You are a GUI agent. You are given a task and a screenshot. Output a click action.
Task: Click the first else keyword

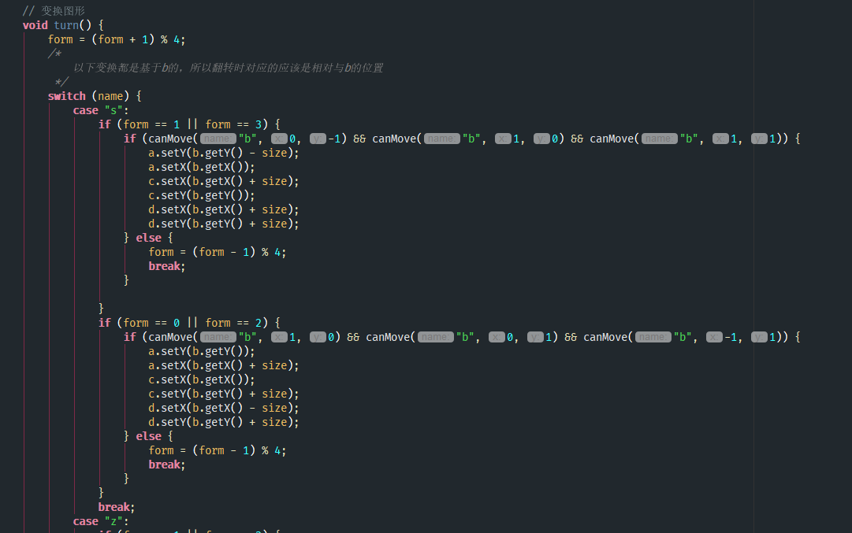click(148, 238)
